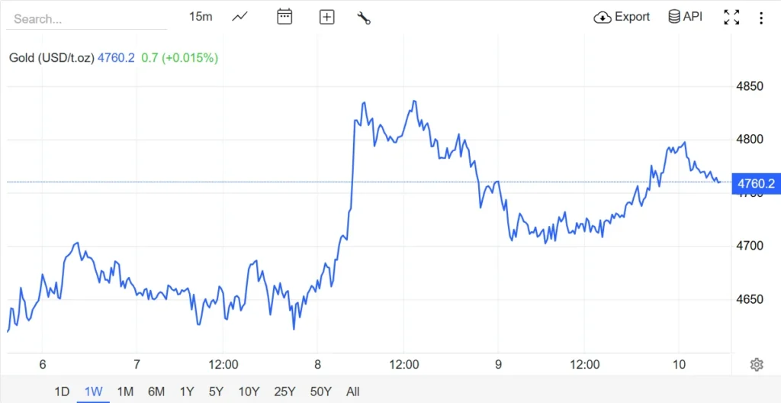Screen dimensions: 781x403
Task: Open the three-dot more options menu
Action: pyautogui.click(x=761, y=17)
